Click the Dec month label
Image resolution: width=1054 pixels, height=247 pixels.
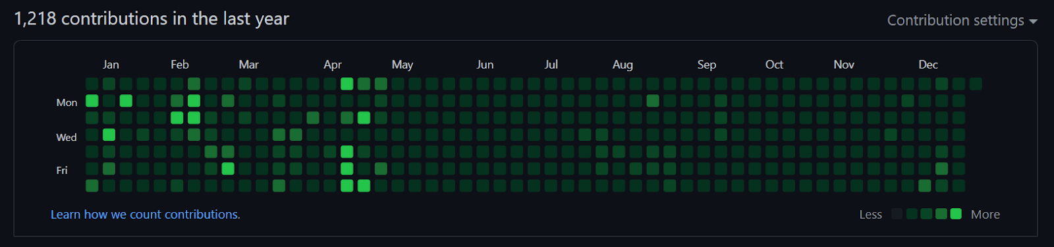pos(928,65)
